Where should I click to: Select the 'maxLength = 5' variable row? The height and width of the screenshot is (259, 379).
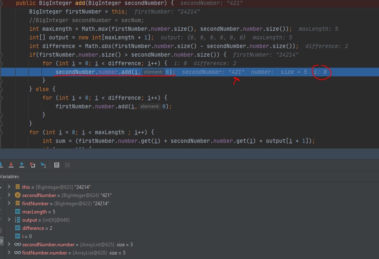click(38, 212)
